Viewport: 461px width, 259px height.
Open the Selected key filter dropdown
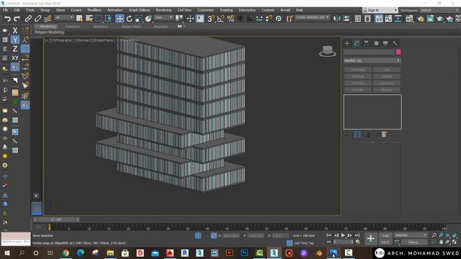(411, 235)
